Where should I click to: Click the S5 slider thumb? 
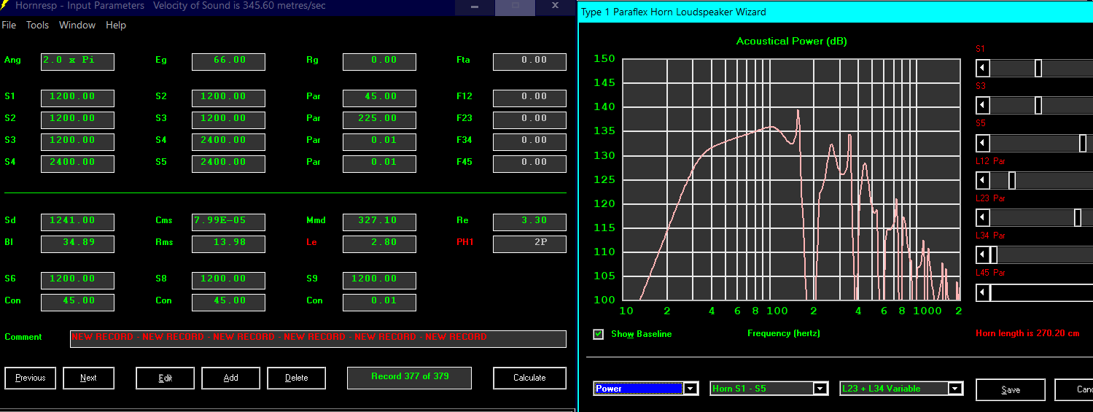coord(1083,143)
